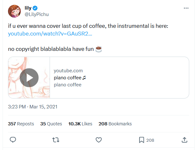Screen dimensions: 195x150
Task: View the 357 Reposts list
Action: [x=21, y=124]
